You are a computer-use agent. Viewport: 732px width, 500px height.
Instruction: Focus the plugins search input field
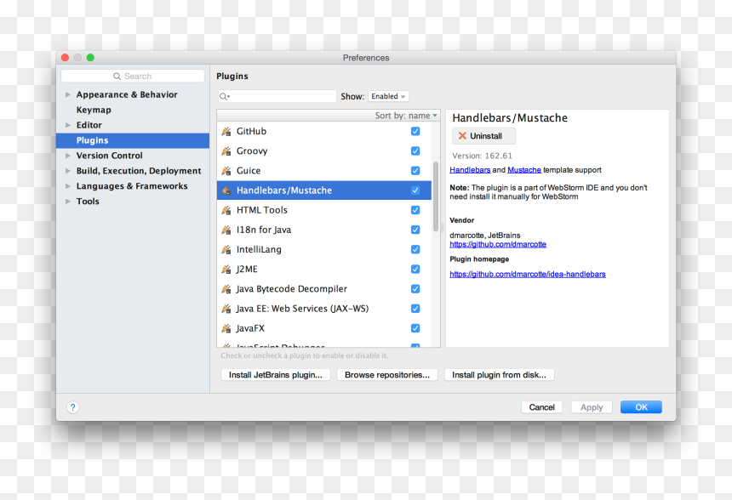(x=277, y=97)
